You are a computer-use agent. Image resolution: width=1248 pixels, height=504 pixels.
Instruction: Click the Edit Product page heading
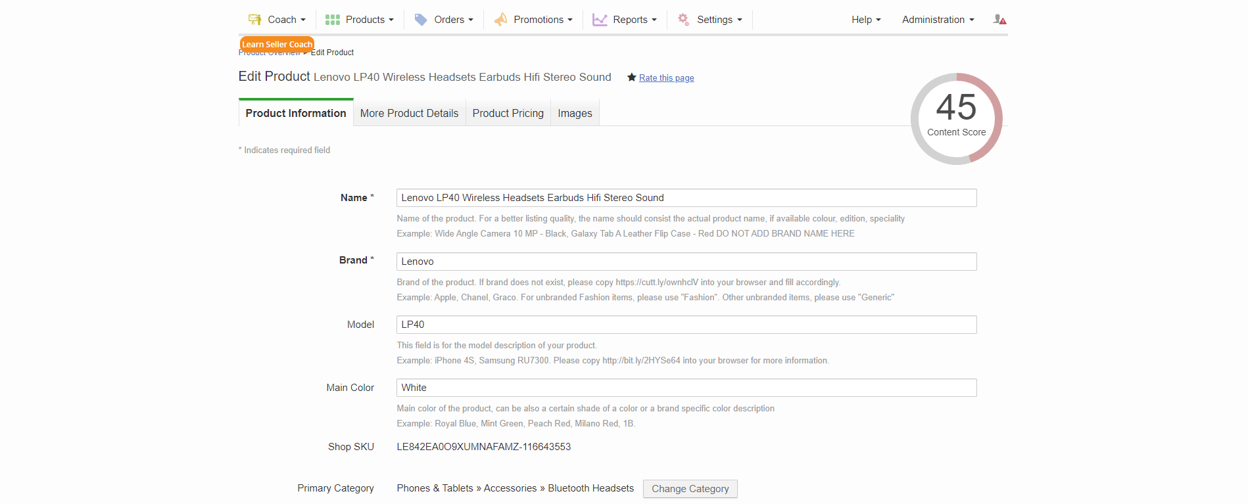tap(274, 76)
